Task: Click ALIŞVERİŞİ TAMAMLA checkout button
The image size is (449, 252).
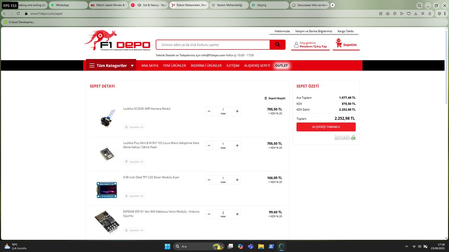Action: [326, 127]
